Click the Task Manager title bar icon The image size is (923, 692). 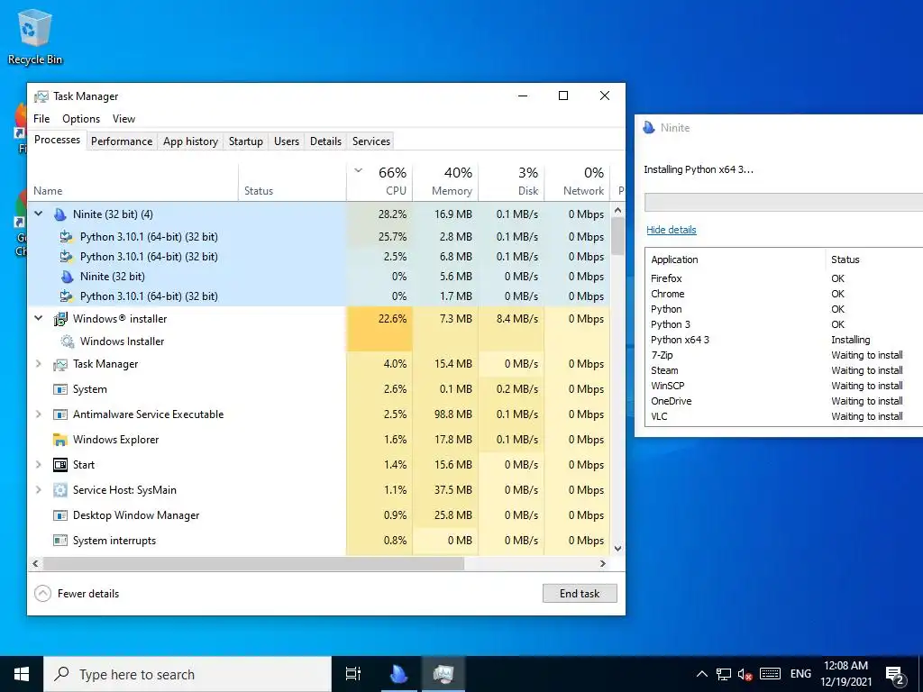[x=41, y=96]
